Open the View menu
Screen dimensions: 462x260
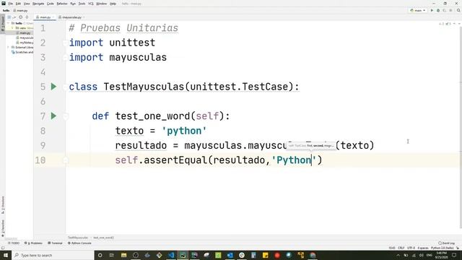coord(27,4)
